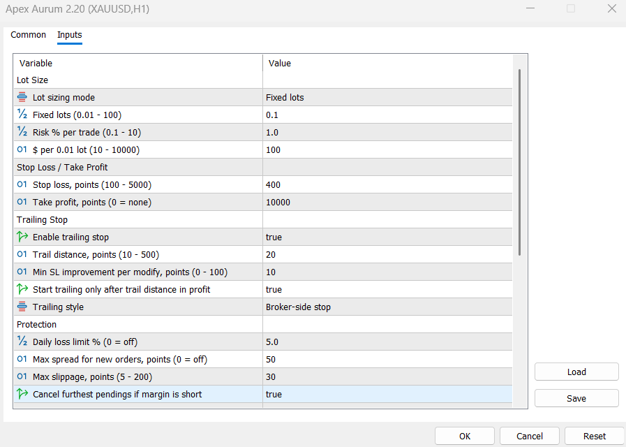The width and height of the screenshot is (626, 447).
Task: Select the Enable trailing stop label
Action: pyautogui.click(x=70, y=237)
